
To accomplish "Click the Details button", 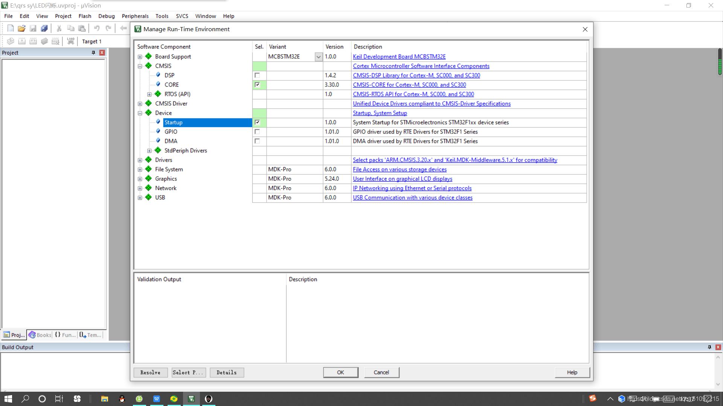I will pos(227,373).
